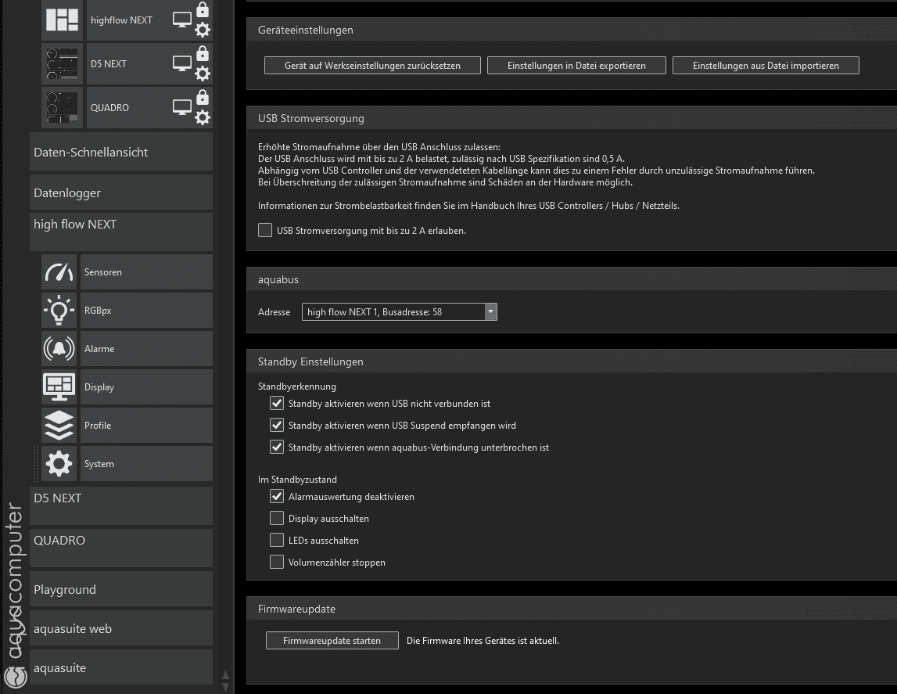Viewport: 897px width, 694px height.
Task: Click the System gear icon
Action: [59, 463]
